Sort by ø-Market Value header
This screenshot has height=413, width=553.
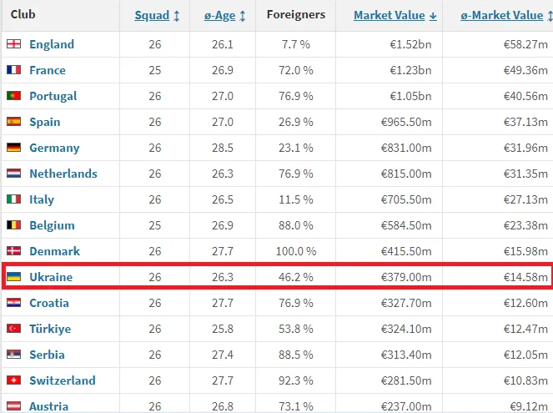pyautogui.click(x=502, y=15)
